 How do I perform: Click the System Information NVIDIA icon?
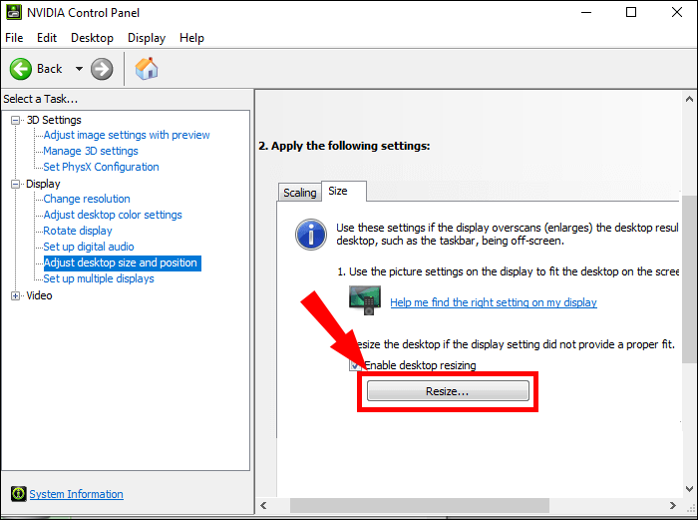[x=18, y=494]
